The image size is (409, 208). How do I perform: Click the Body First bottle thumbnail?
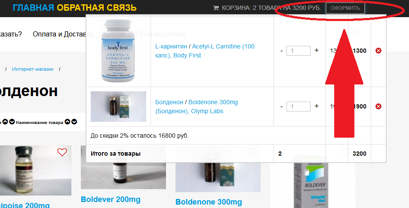tap(118, 51)
